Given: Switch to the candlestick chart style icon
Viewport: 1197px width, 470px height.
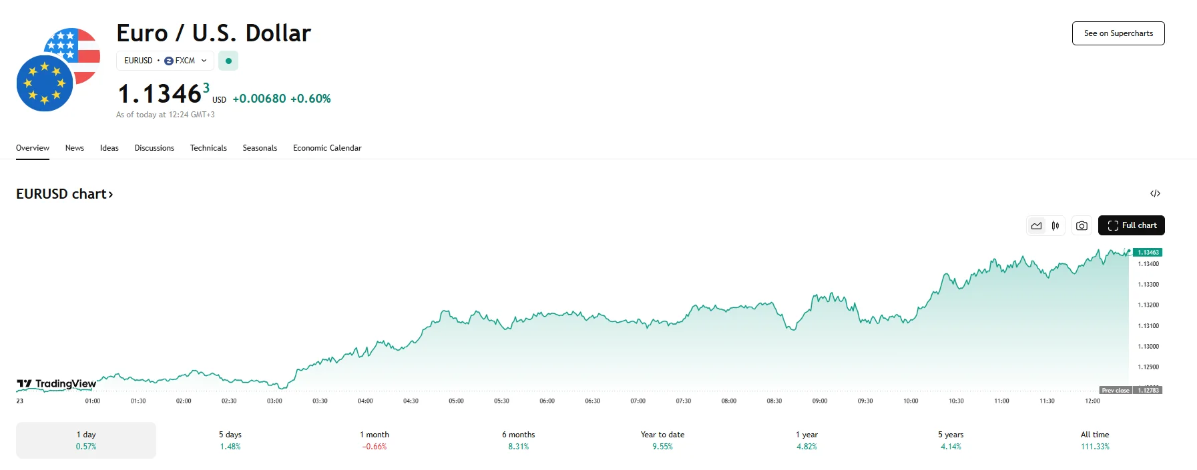Looking at the screenshot, I should pyautogui.click(x=1055, y=226).
